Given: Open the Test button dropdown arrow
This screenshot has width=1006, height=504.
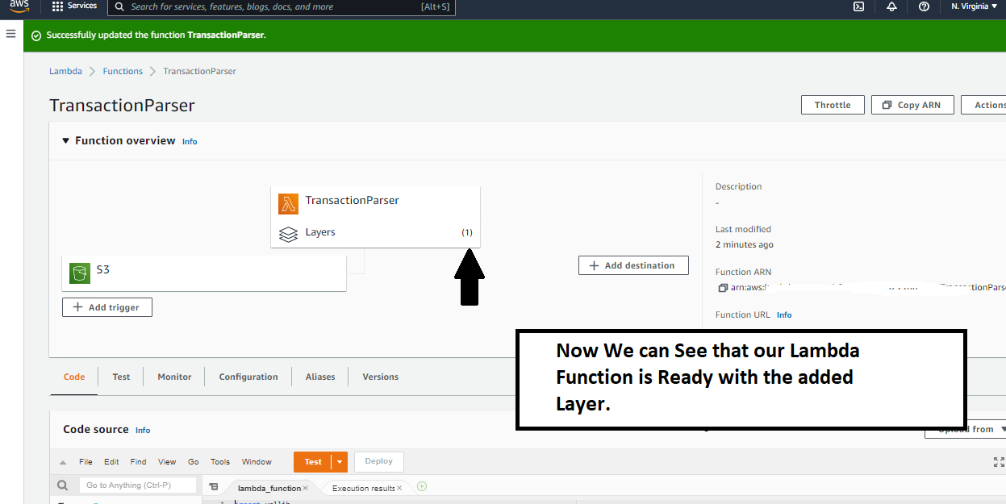Looking at the screenshot, I should pyautogui.click(x=340, y=462).
